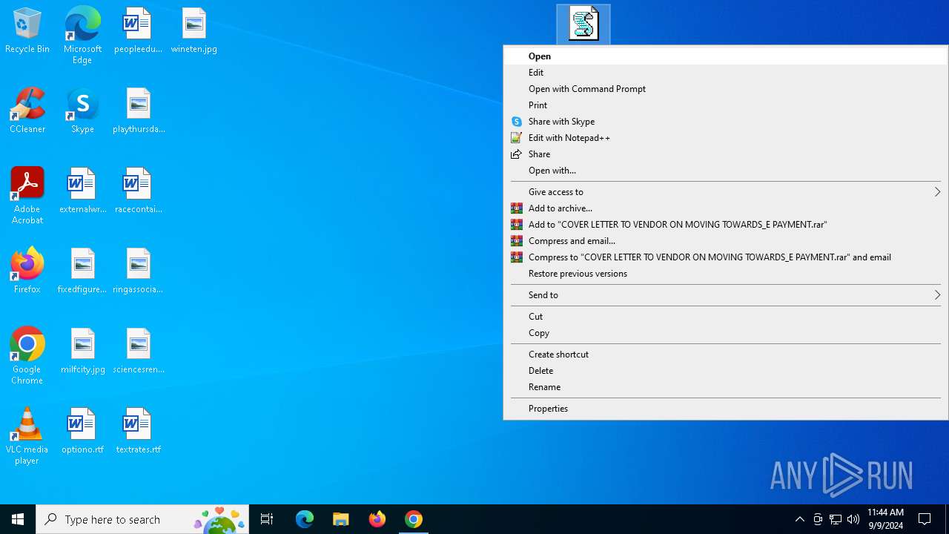Viewport: 949px width, 534px height.
Task: Expand the Give access to submenu
Action: [x=726, y=192]
